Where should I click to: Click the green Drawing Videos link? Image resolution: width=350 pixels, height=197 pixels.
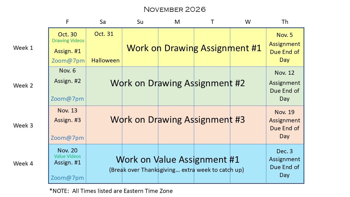[68, 40]
